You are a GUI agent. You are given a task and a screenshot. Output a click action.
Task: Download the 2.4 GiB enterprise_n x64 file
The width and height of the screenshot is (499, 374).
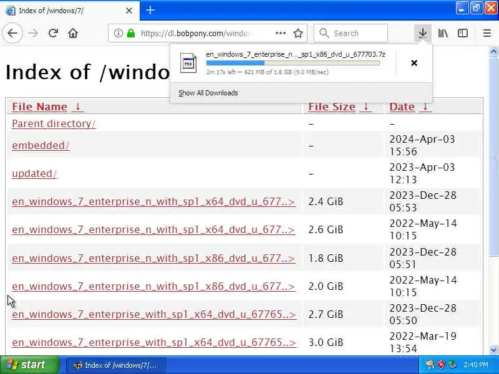(153, 201)
